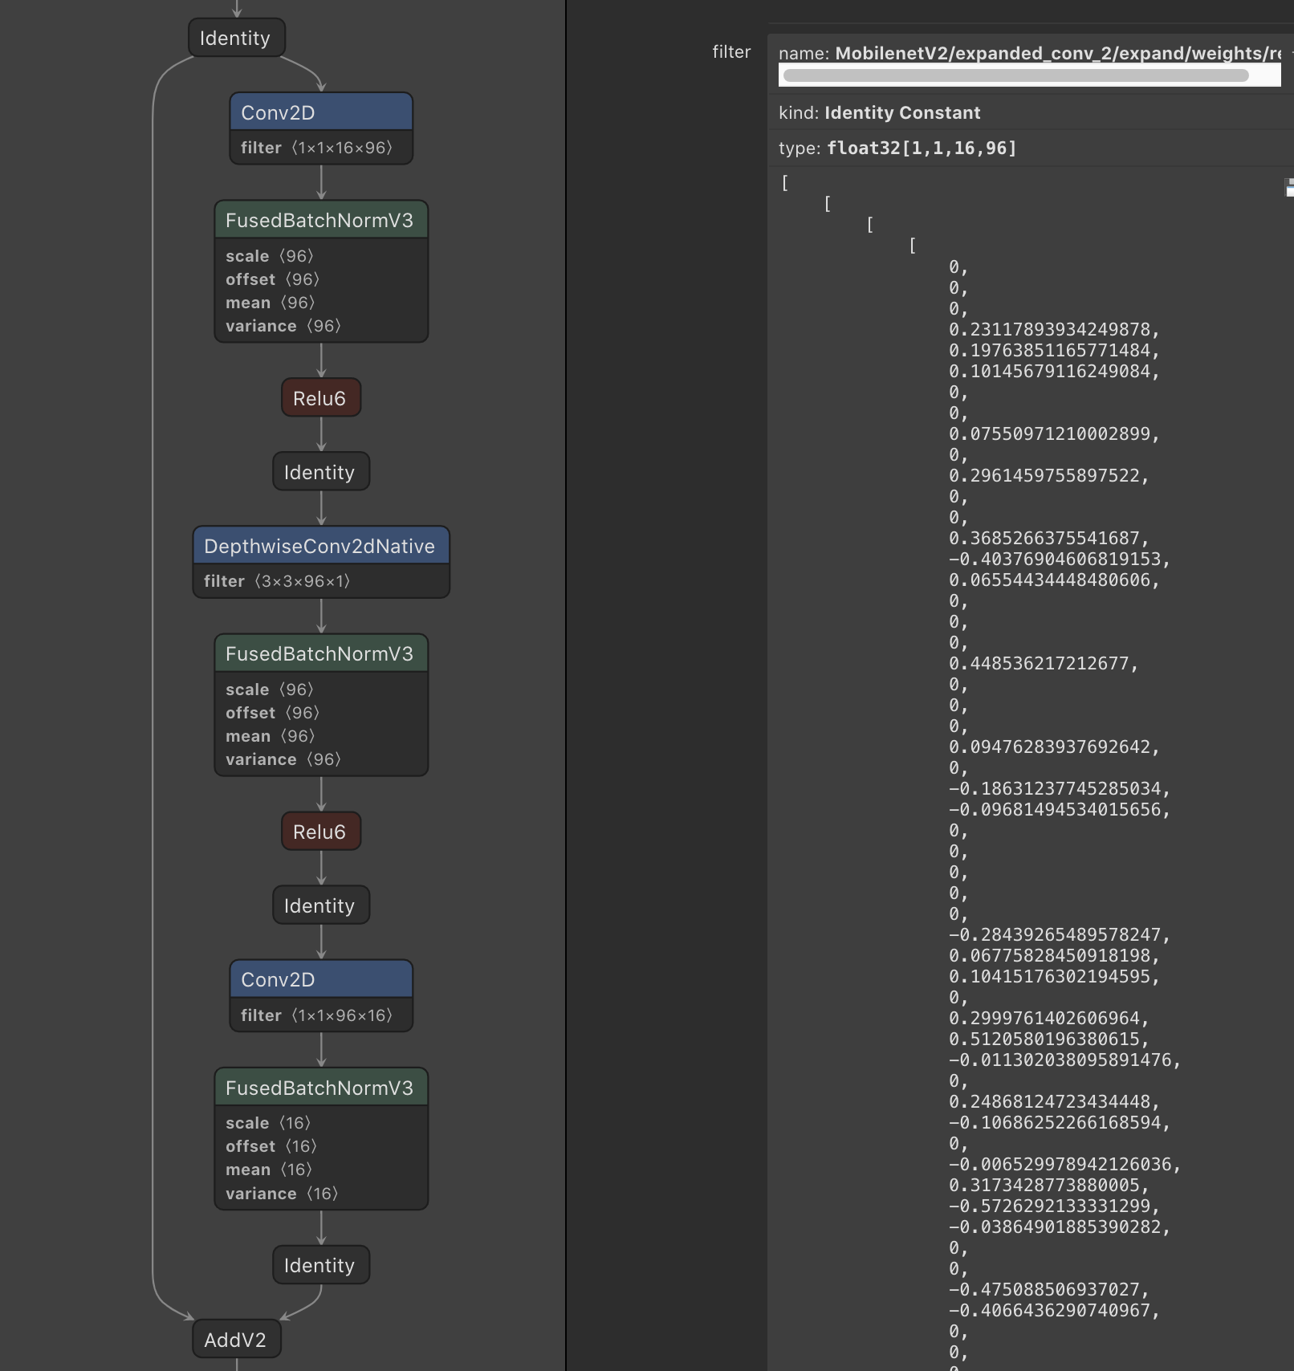Click tensor value 0.19763851165771484
This screenshot has height=1371, width=1294.
pyautogui.click(x=1054, y=350)
